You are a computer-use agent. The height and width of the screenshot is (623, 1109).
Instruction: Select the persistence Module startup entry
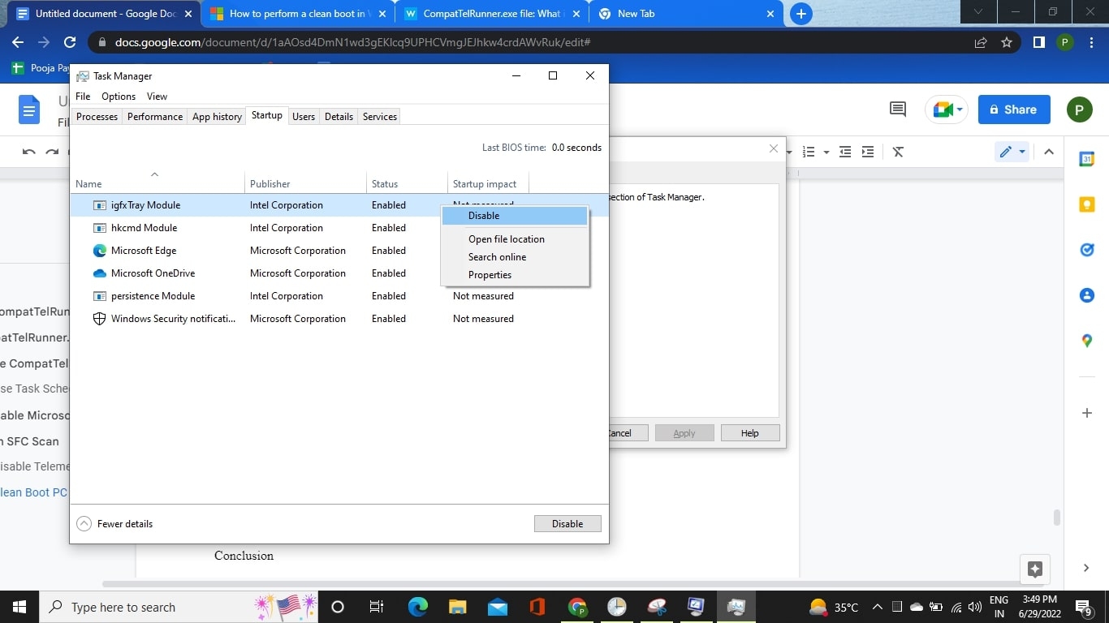coord(339,296)
